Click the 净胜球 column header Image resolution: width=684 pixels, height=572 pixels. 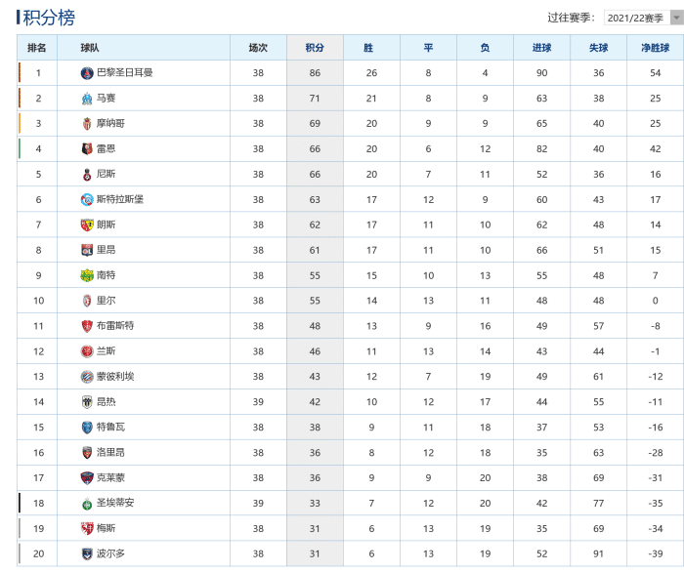click(x=655, y=48)
